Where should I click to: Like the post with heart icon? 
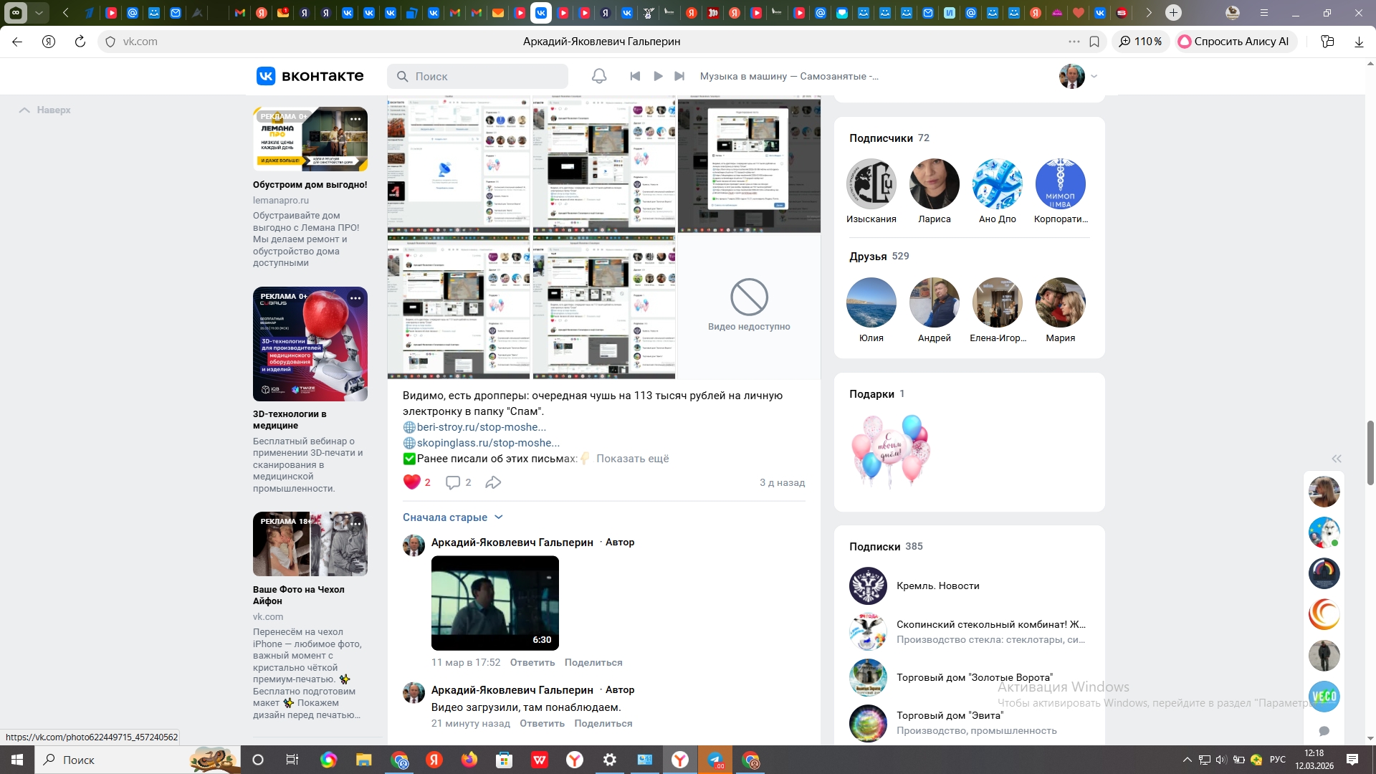pyautogui.click(x=411, y=482)
